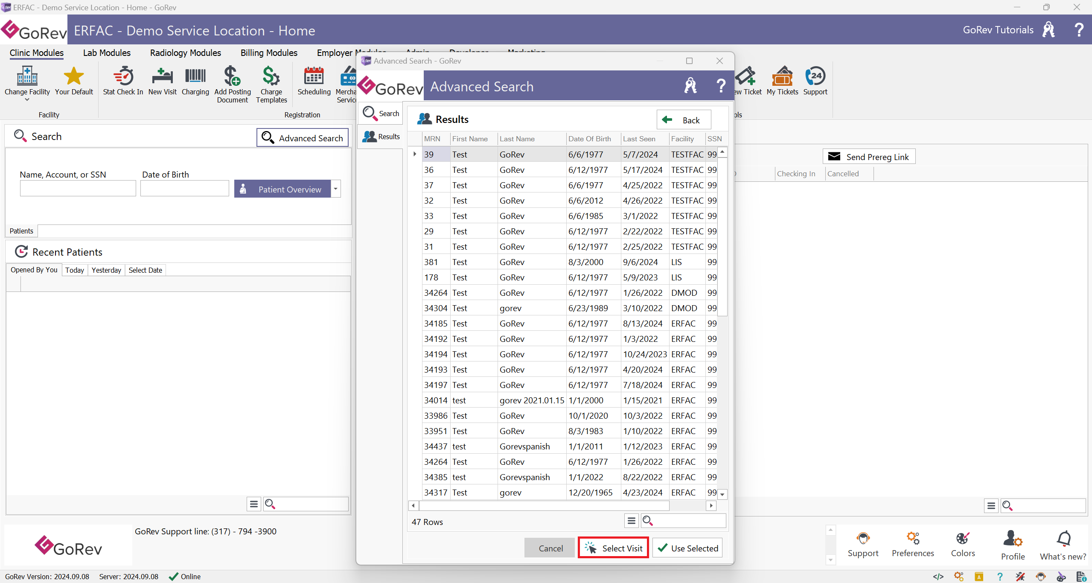Switch to Radiology Modules tab

point(185,53)
